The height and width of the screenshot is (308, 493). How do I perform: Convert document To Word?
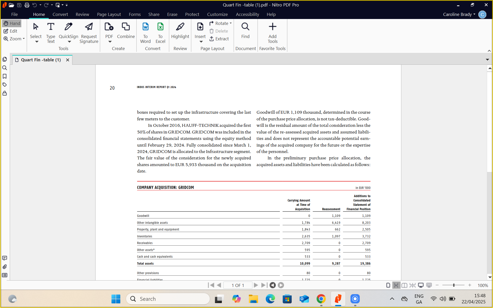click(145, 33)
